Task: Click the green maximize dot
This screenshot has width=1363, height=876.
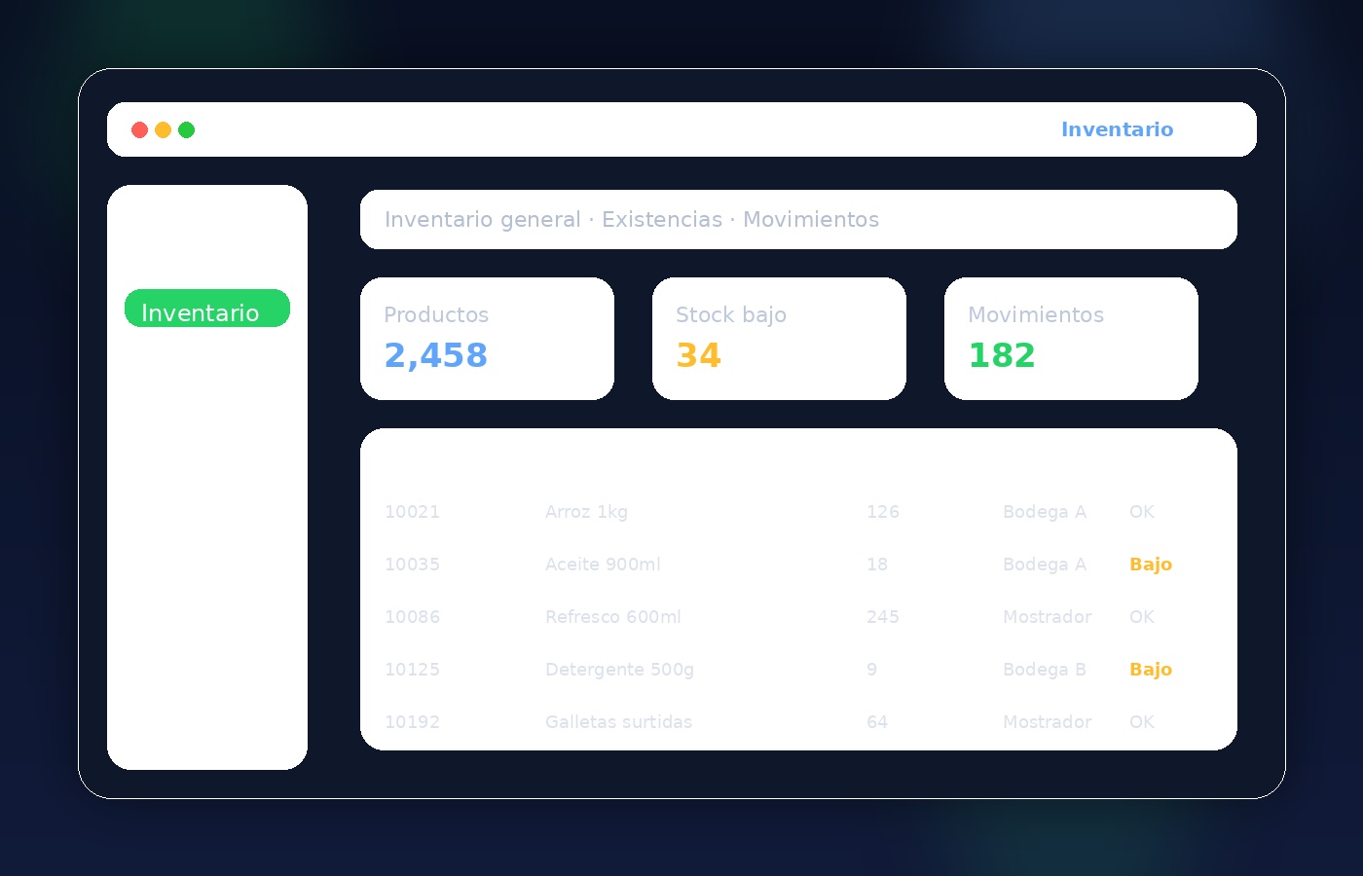Action: pos(186,129)
